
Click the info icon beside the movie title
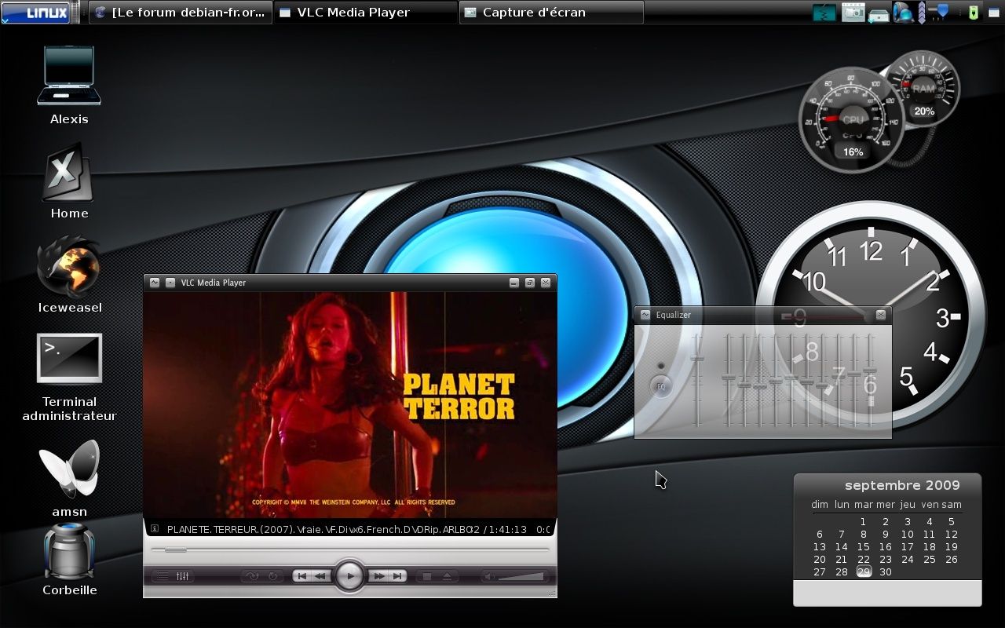tap(155, 529)
